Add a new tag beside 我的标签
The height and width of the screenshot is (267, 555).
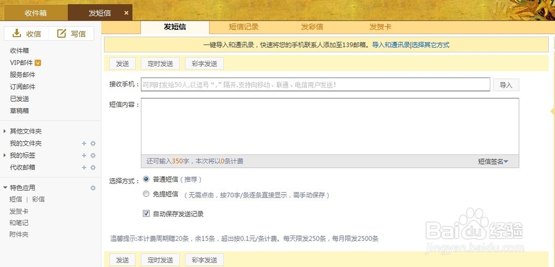[x=84, y=156]
